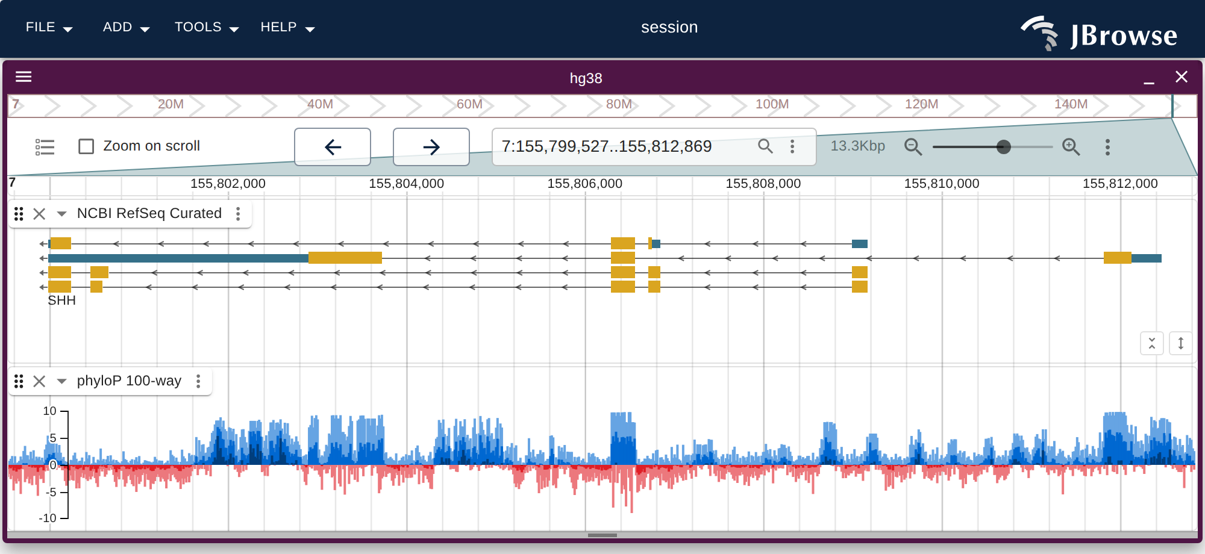Click the ruler label 155,806,000

(x=584, y=184)
